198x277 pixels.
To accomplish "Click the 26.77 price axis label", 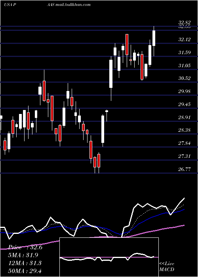I will [185, 169].
